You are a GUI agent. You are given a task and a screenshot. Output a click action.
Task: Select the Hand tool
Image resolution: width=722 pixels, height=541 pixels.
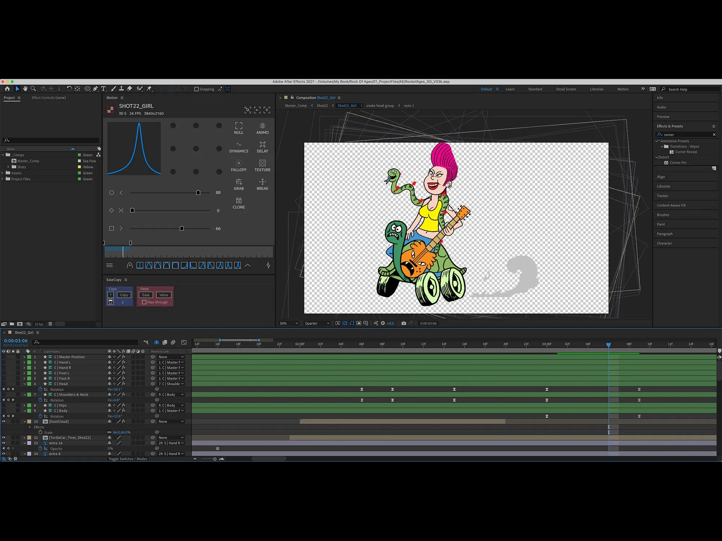[25, 89]
